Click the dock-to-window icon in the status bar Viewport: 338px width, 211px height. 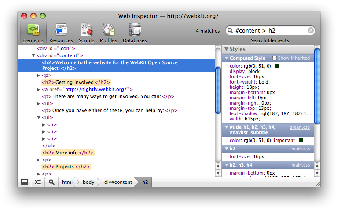(x=24, y=182)
